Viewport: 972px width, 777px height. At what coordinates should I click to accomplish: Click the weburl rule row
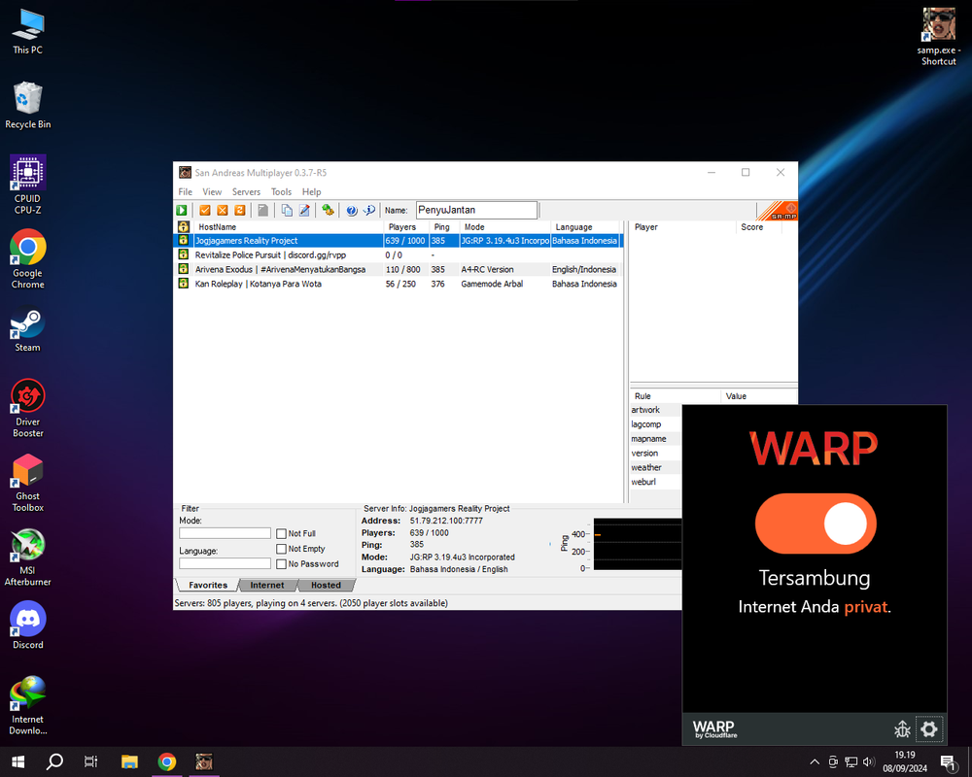pos(656,482)
